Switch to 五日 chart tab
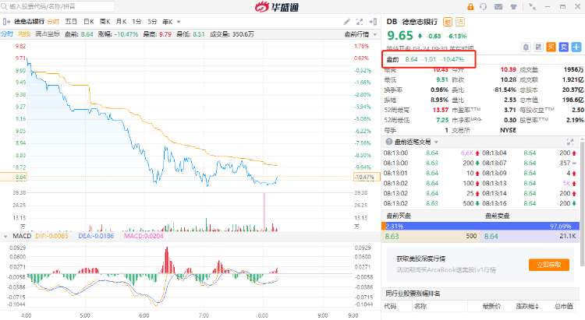The width and height of the screenshot is (585, 320). pyautogui.click(x=71, y=22)
